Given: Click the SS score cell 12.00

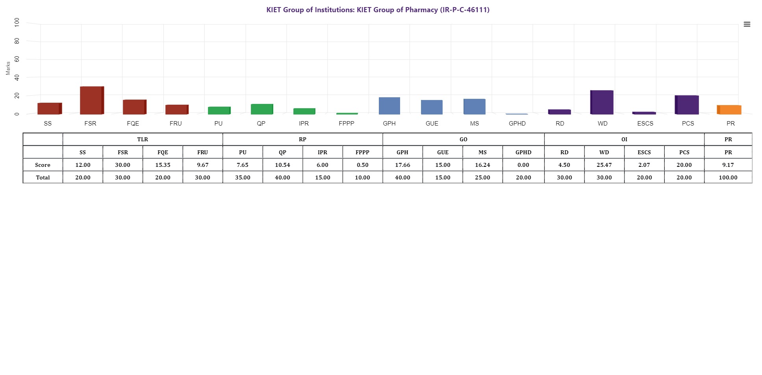Looking at the screenshot, I should point(83,165).
